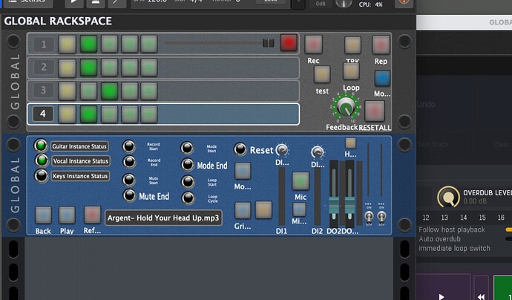Toggle the Vocal Instance Status LED
Image resolution: width=512 pixels, height=300 pixels.
pyautogui.click(x=41, y=160)
